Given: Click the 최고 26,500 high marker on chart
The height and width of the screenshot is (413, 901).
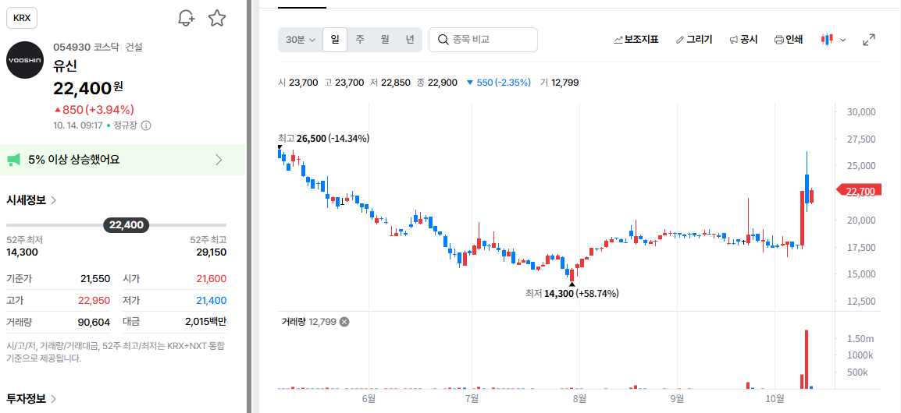Looking at the screenshot, I should click(x=323, y=138).
